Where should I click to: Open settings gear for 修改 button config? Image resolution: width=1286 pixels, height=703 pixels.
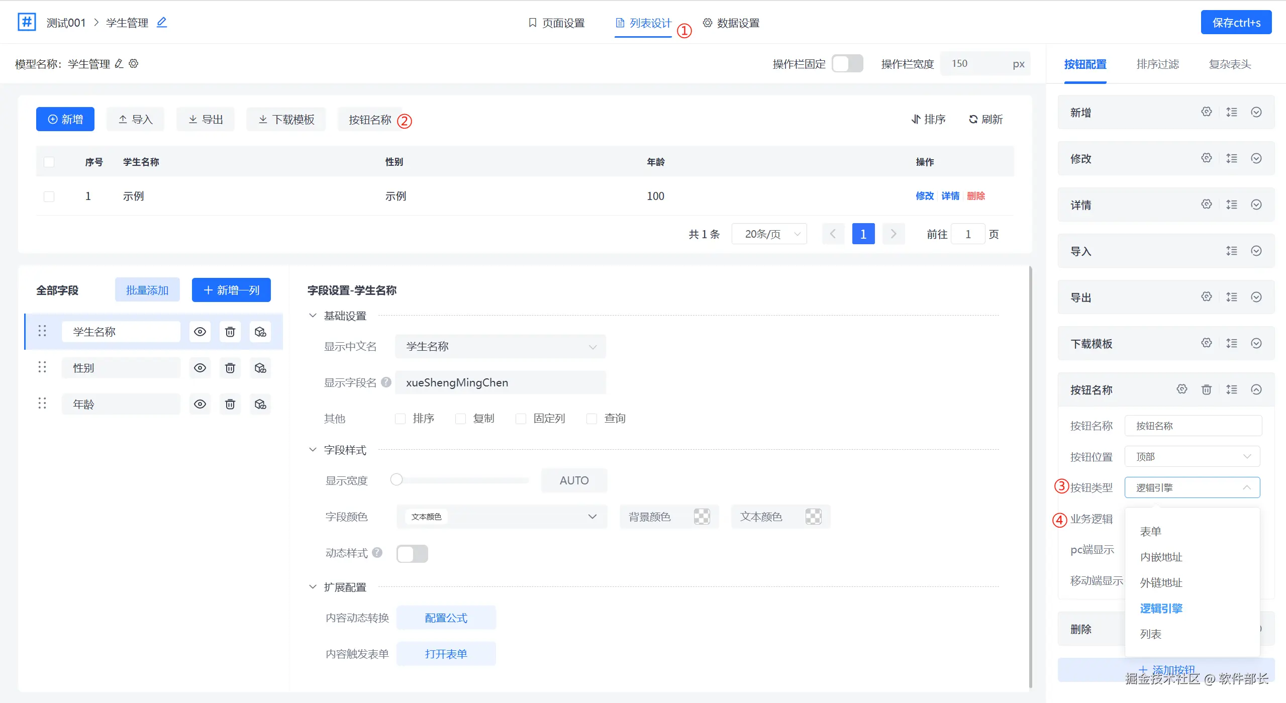tap(1206, 158)
